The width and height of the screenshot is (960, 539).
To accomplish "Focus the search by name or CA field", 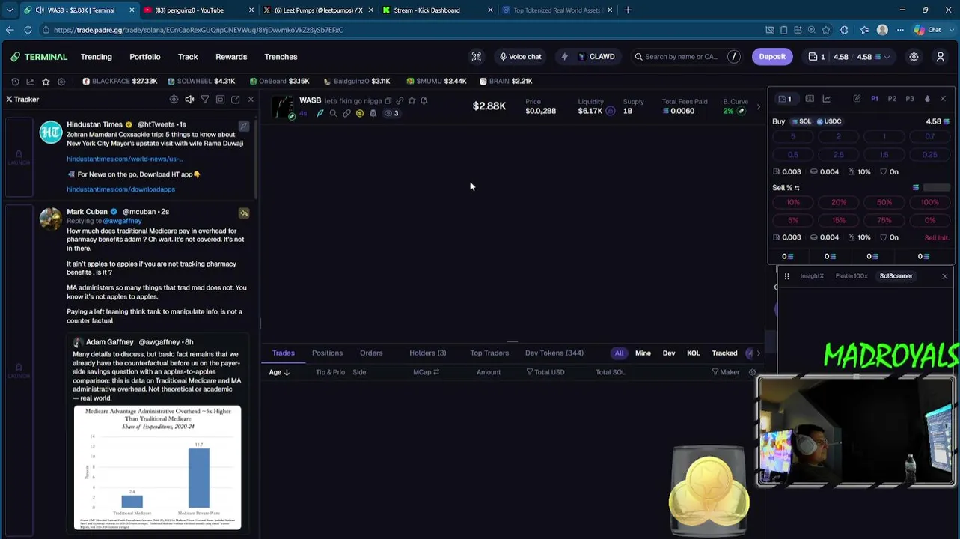I will [x=681, y=57].
